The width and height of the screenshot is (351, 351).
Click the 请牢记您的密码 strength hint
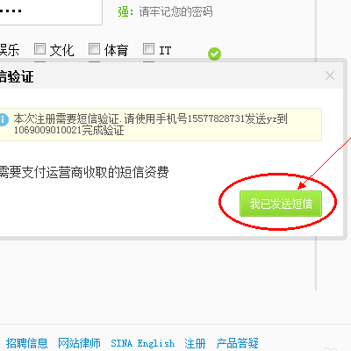(x=175, y=11)
